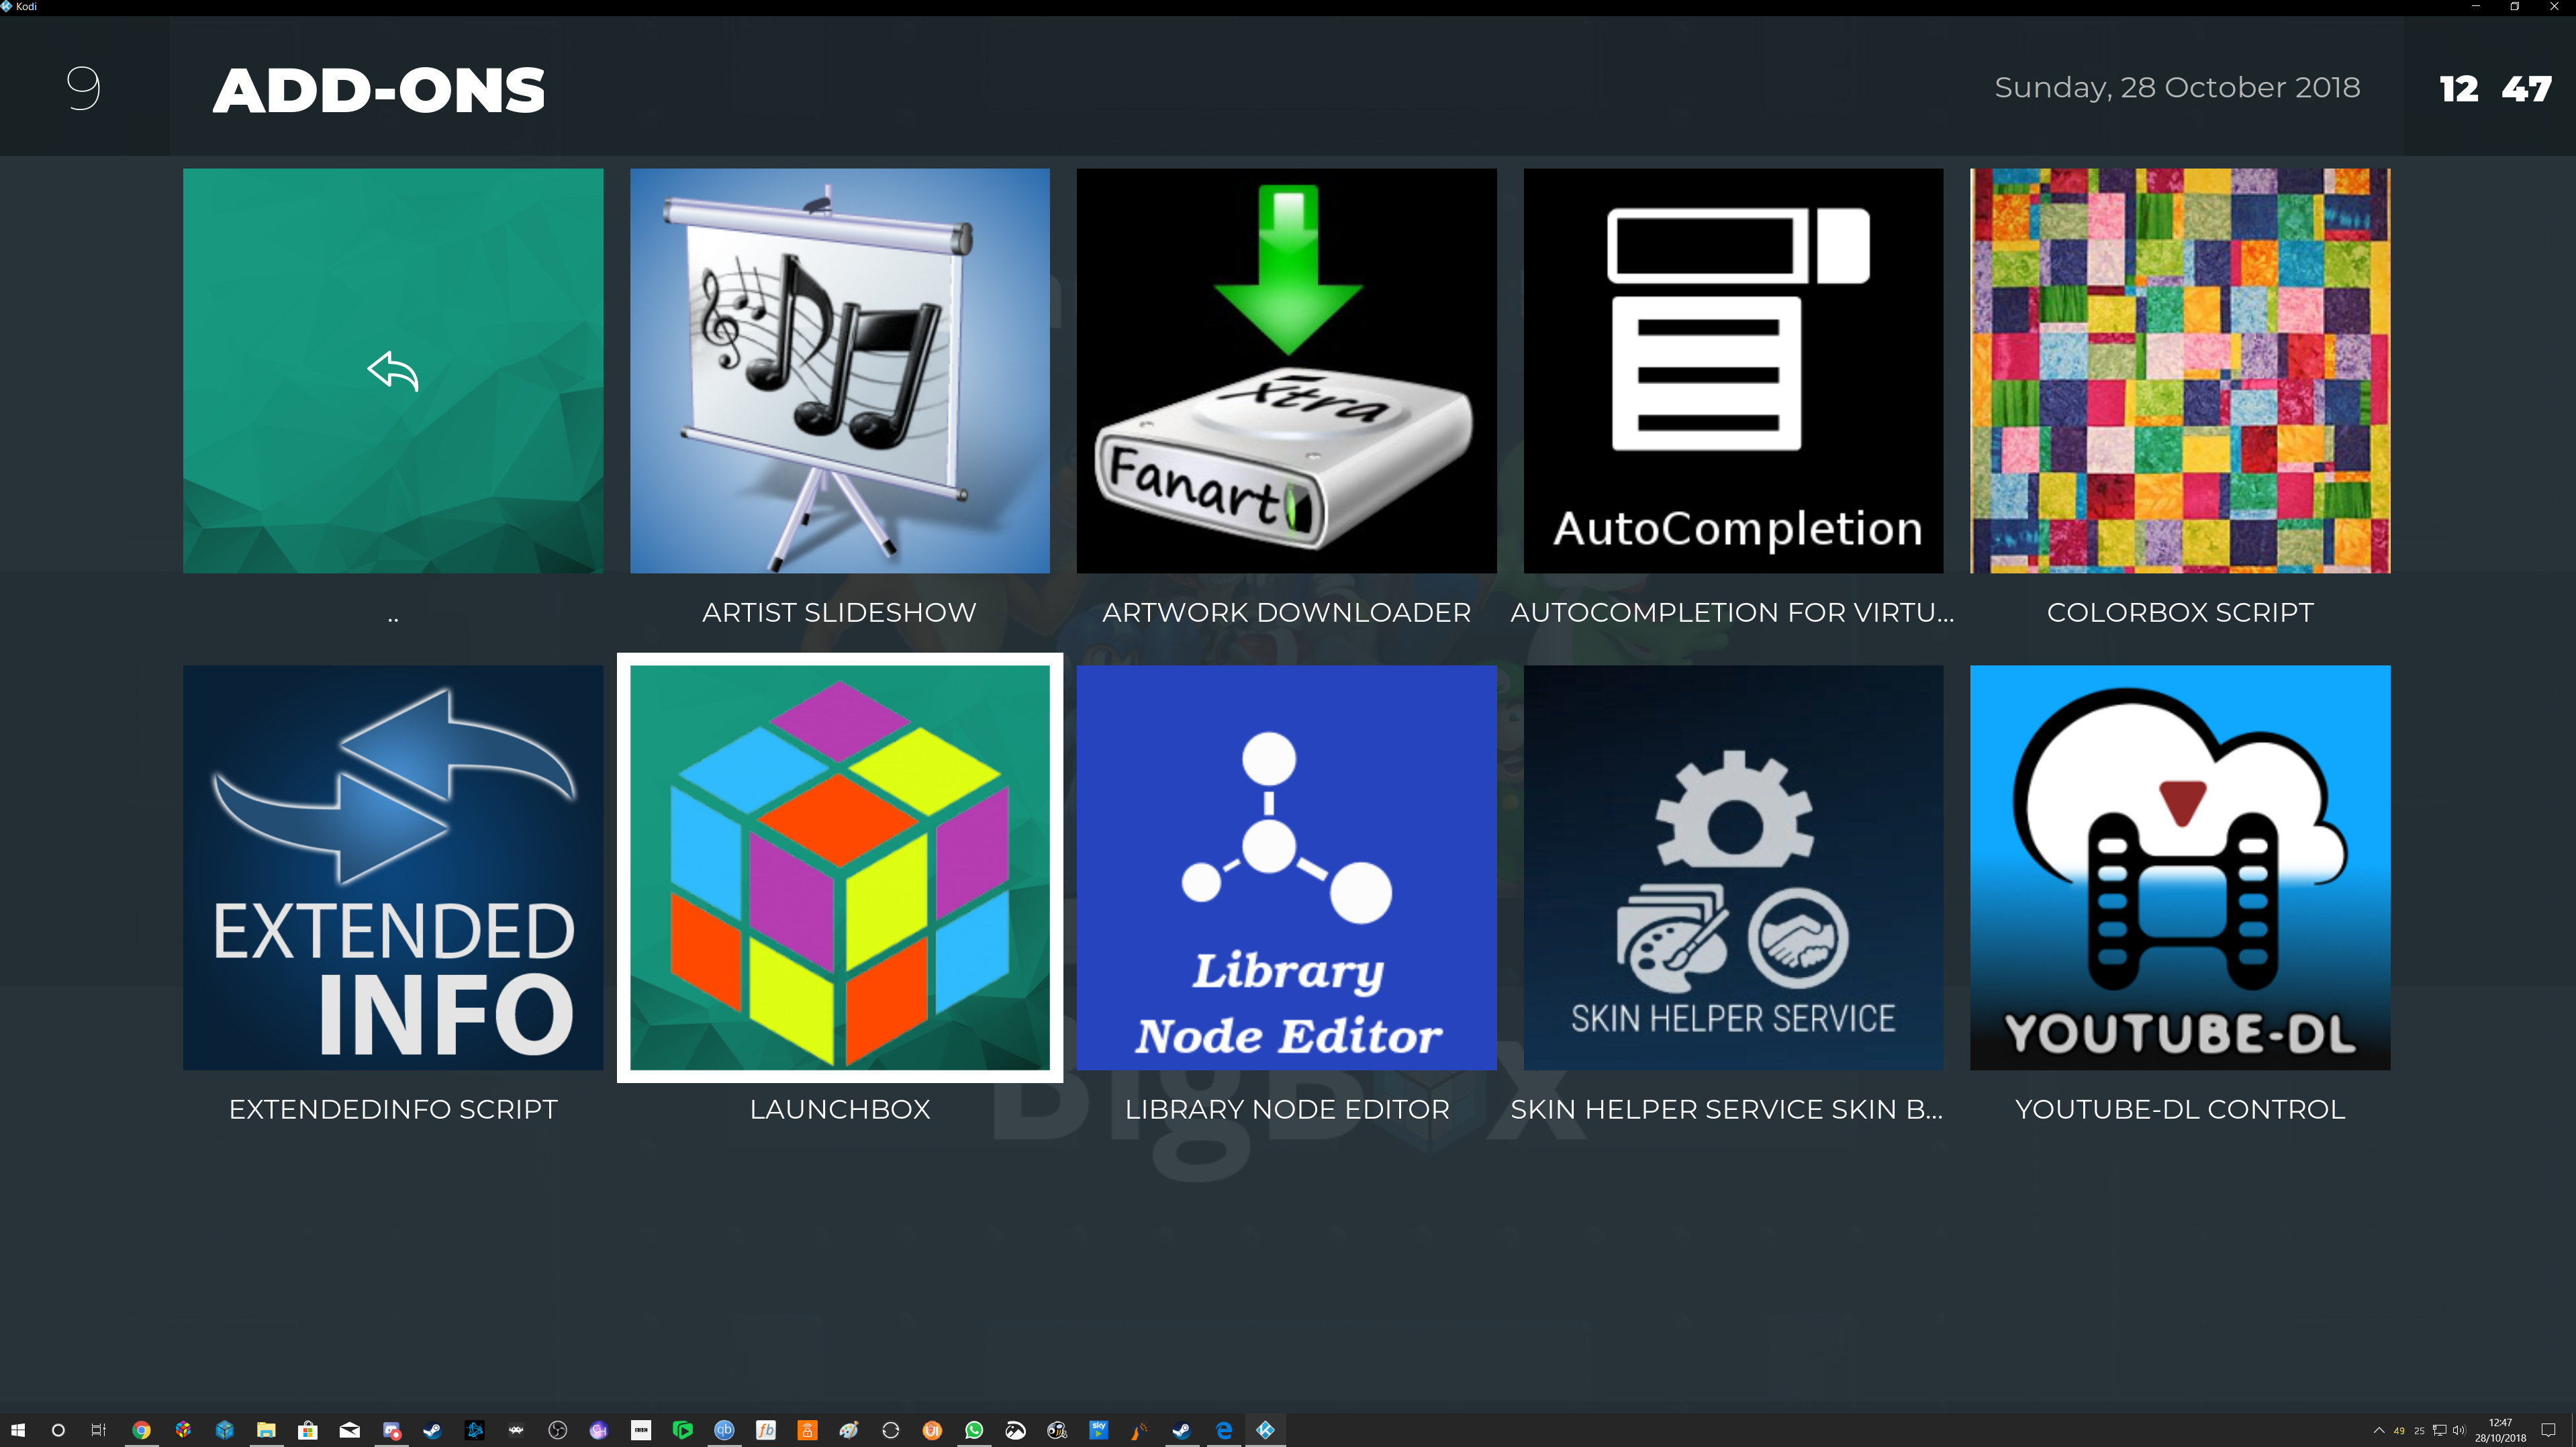Open the AutoCompletion add-on tile
Image resolution: width=2576 pixels, height=1447 pixels.
tap(1733, 370)
